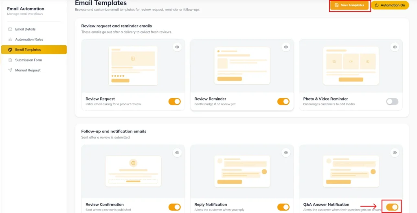Click 'Initial email asking for a product review'

coord(113,104)
